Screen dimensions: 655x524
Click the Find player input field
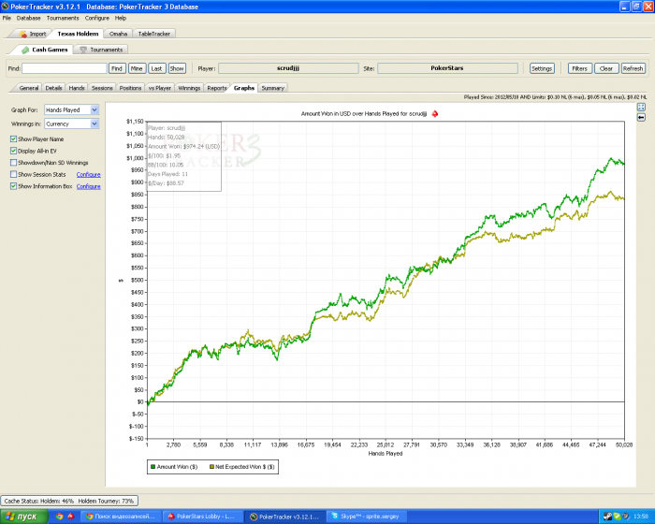[64, 68]
